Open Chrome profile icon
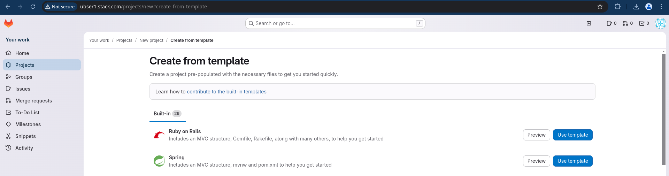 coord(649,7)
